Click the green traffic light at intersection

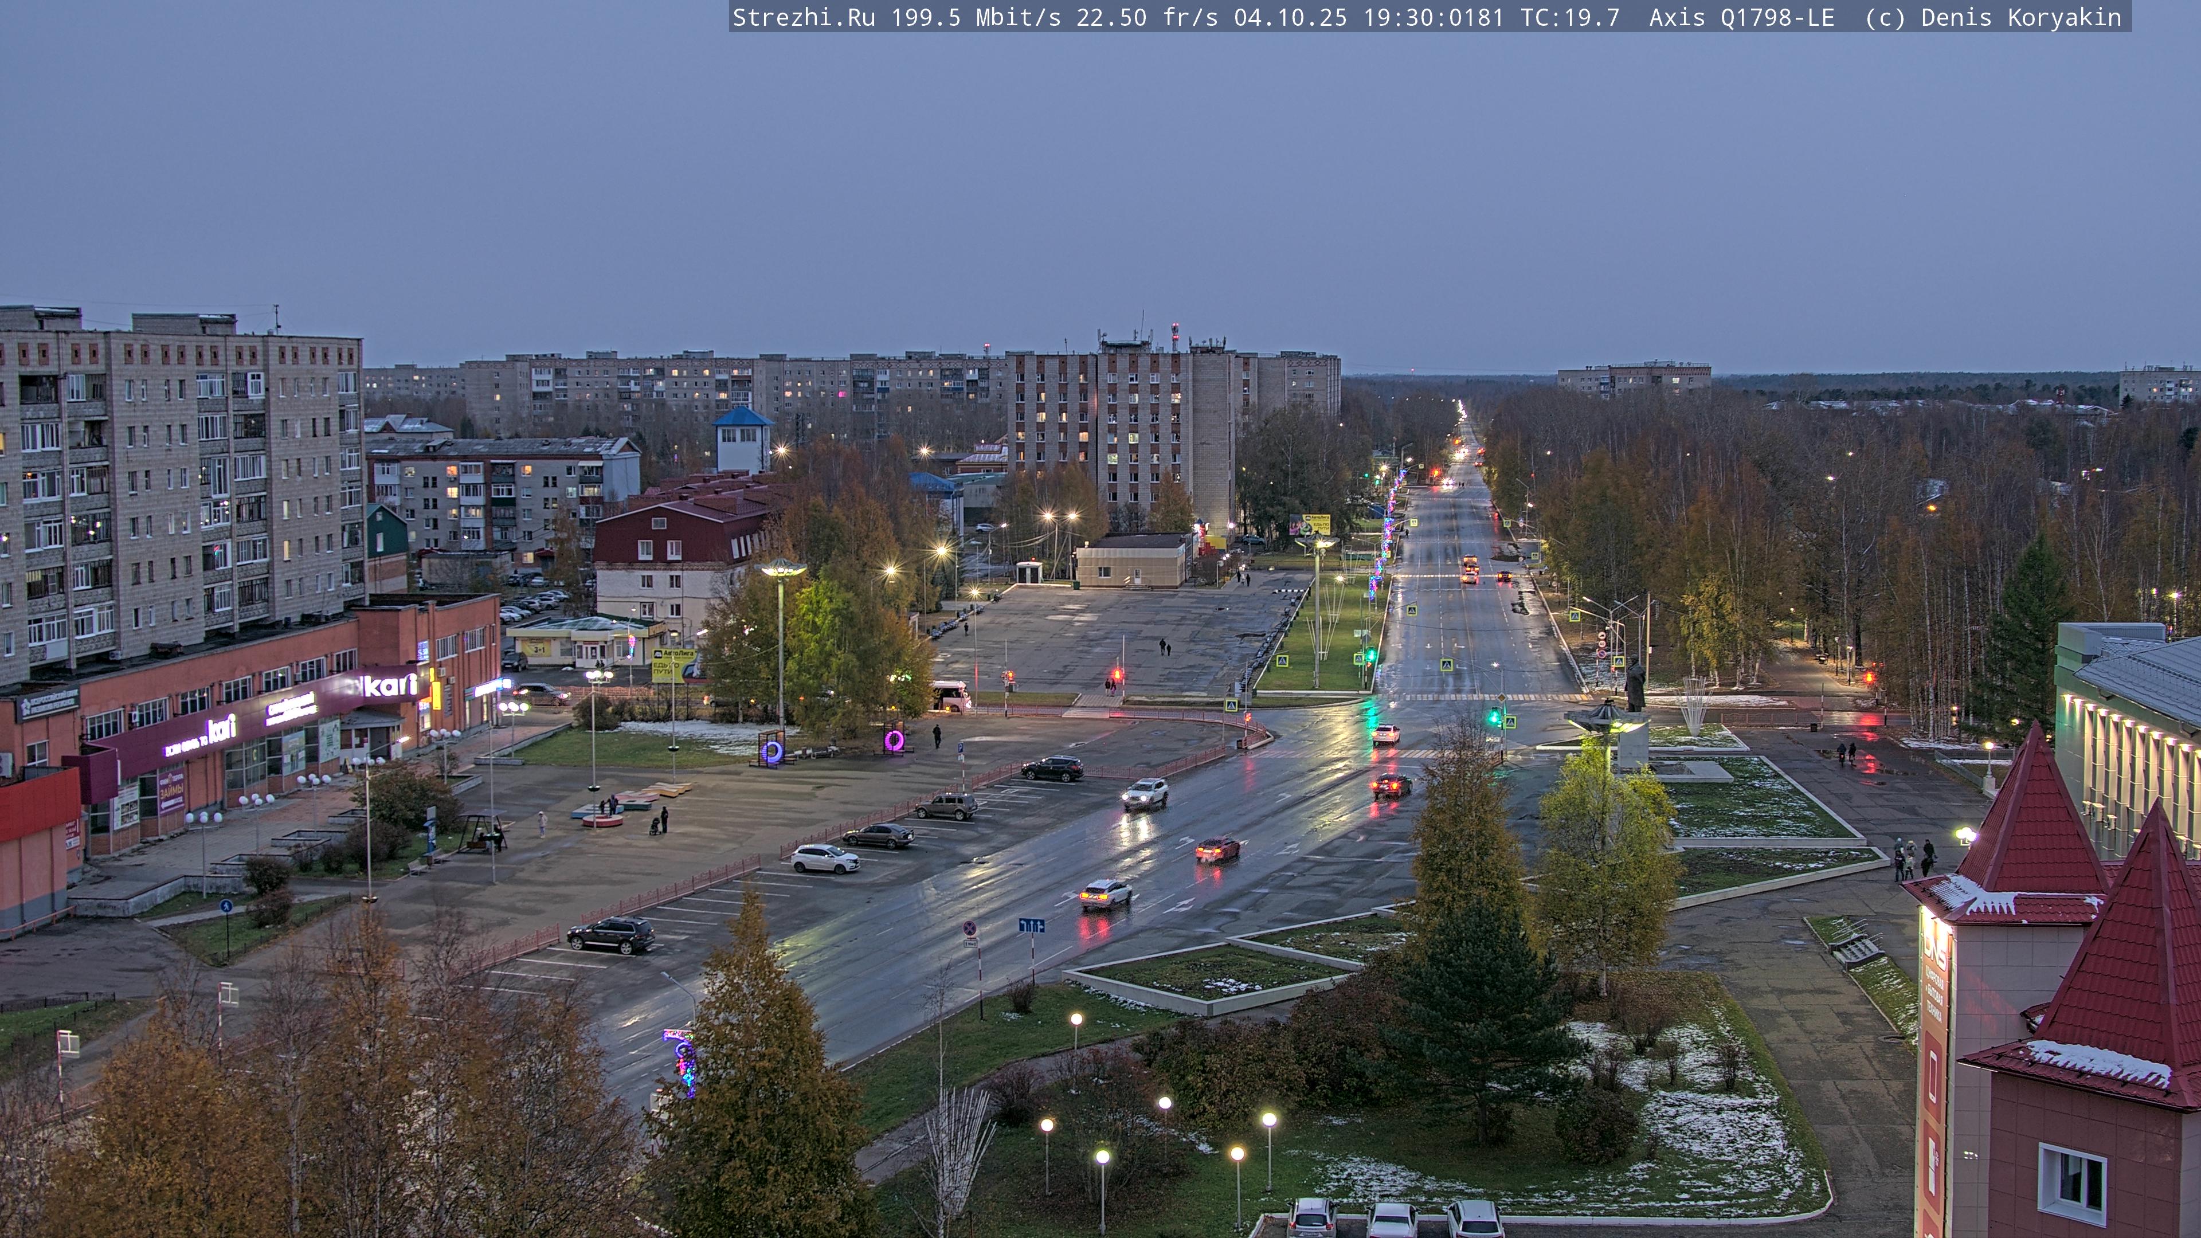click(1494, 717)
